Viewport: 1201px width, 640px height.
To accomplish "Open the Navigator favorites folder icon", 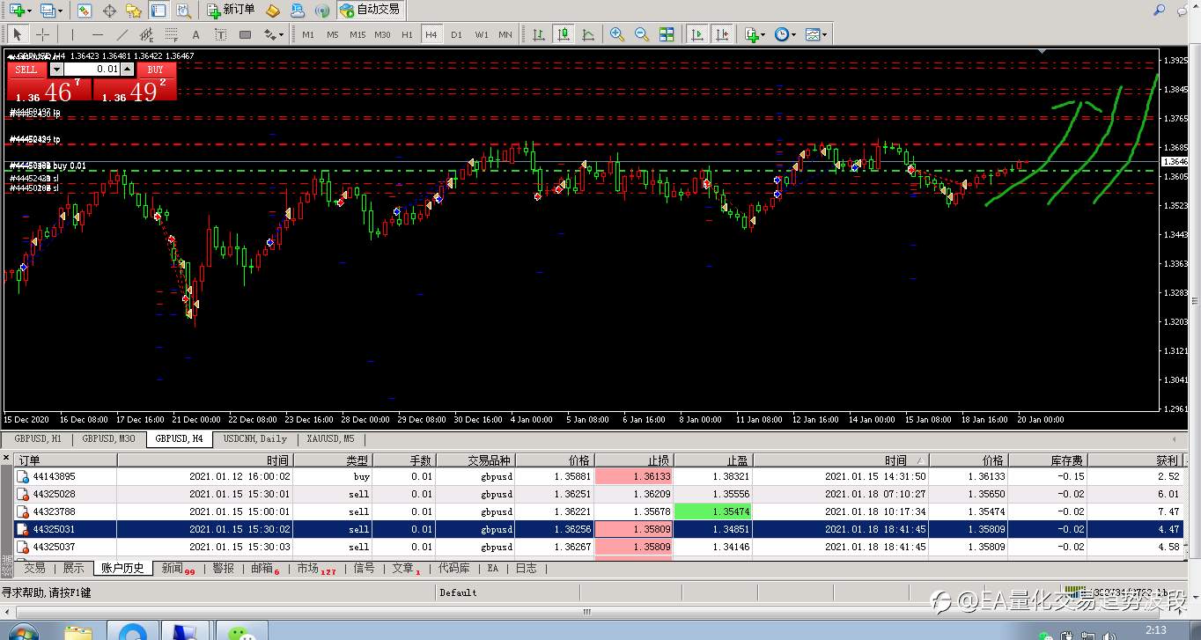I will (x=134, y=11).
